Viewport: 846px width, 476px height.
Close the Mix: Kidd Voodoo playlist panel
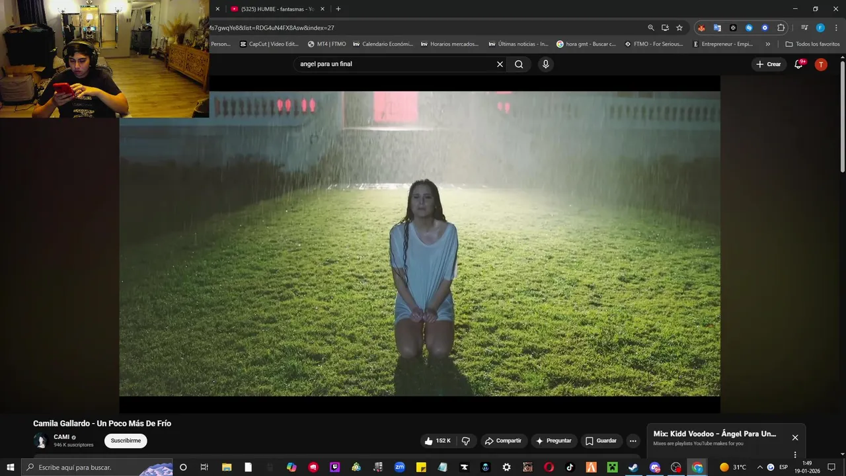click(795, 438)
